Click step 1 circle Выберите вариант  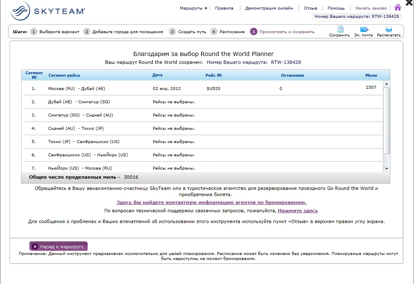(x=34, y=32)
